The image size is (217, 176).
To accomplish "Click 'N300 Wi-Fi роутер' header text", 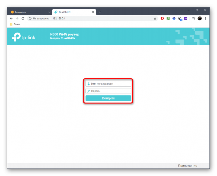I will (x=65, y=34).
